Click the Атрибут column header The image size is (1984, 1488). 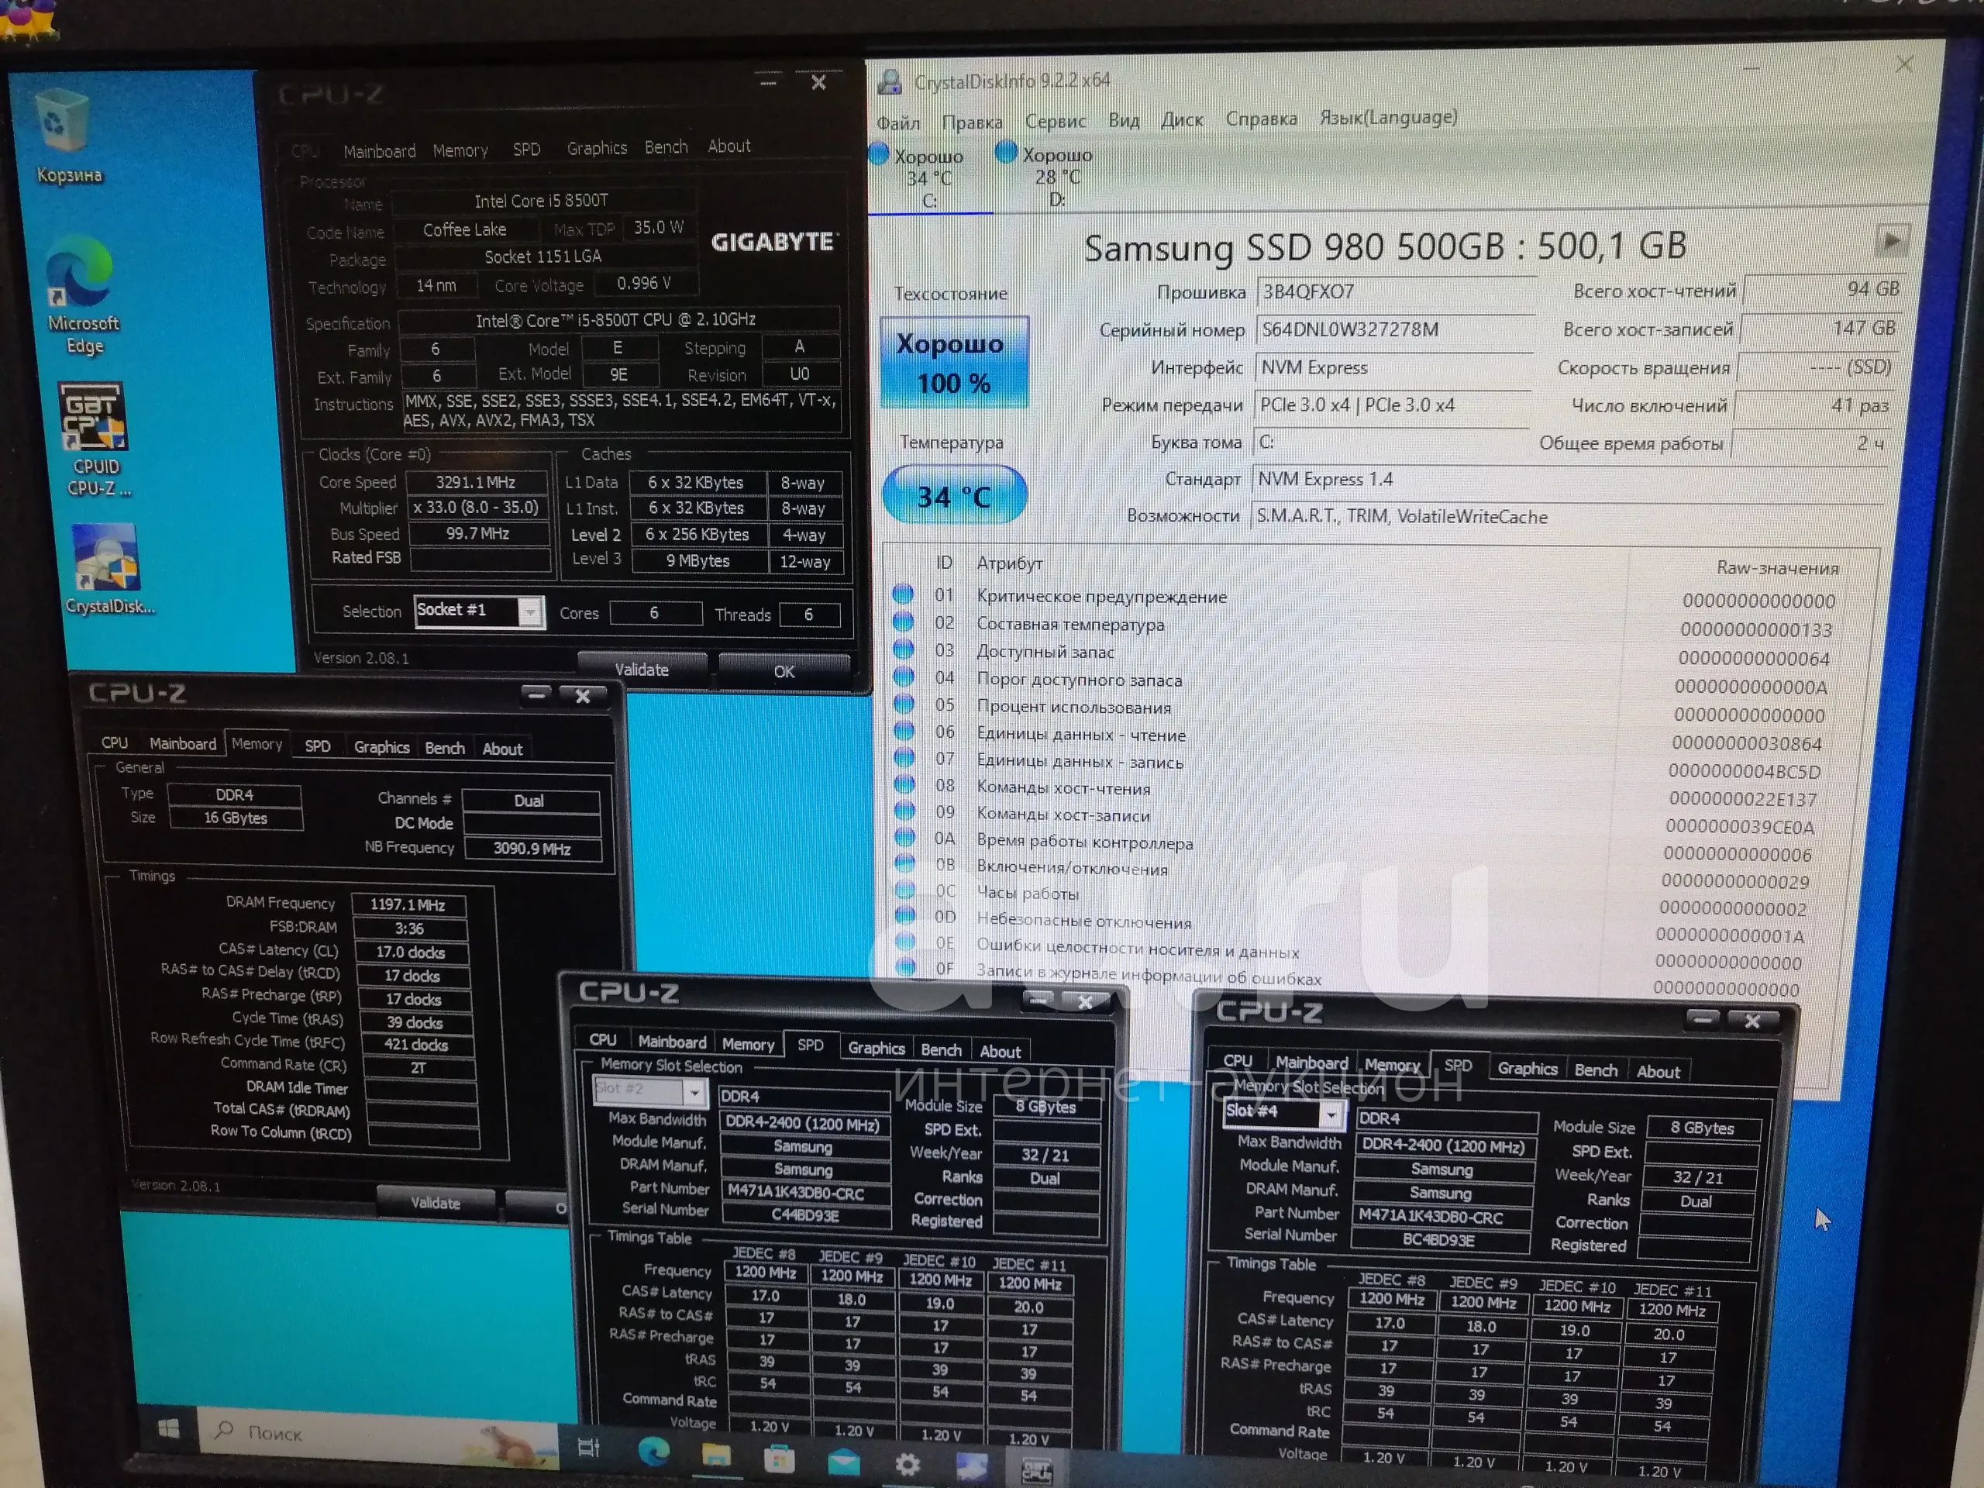[x=1009, y=563]
